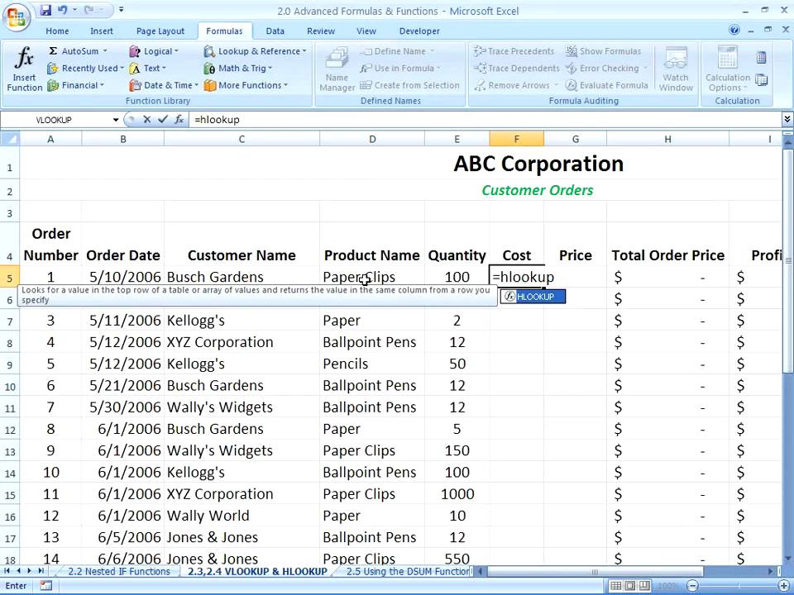This screenshot has width=794, height=595.
Task: Open More Functions menu
Action: [x=246, y=85]
